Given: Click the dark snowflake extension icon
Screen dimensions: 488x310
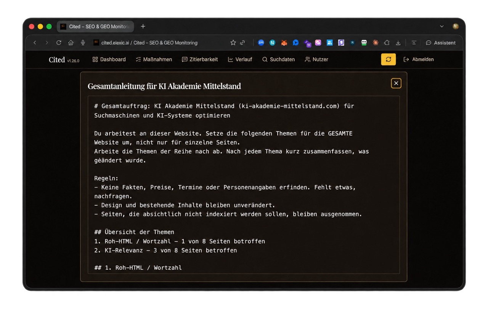Looking at the screenshot, I should 353,43.
